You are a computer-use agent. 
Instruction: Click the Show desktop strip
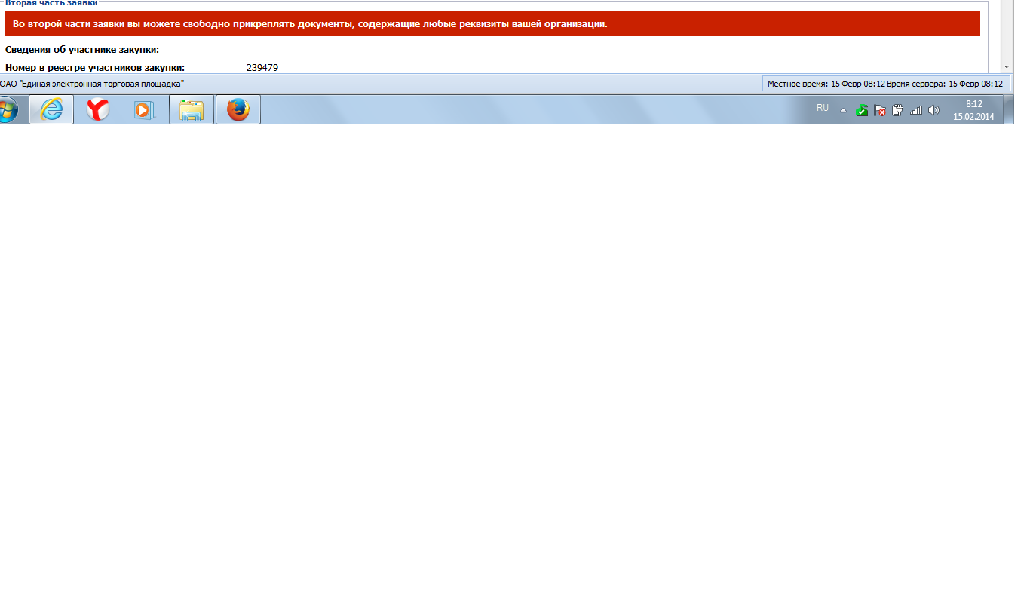point(1009,110)
